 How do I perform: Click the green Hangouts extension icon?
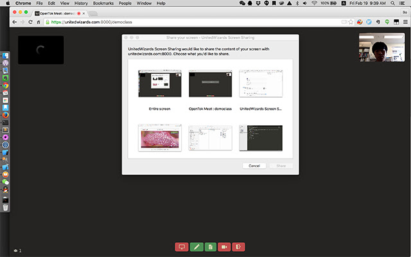click(x=387, y=22)
